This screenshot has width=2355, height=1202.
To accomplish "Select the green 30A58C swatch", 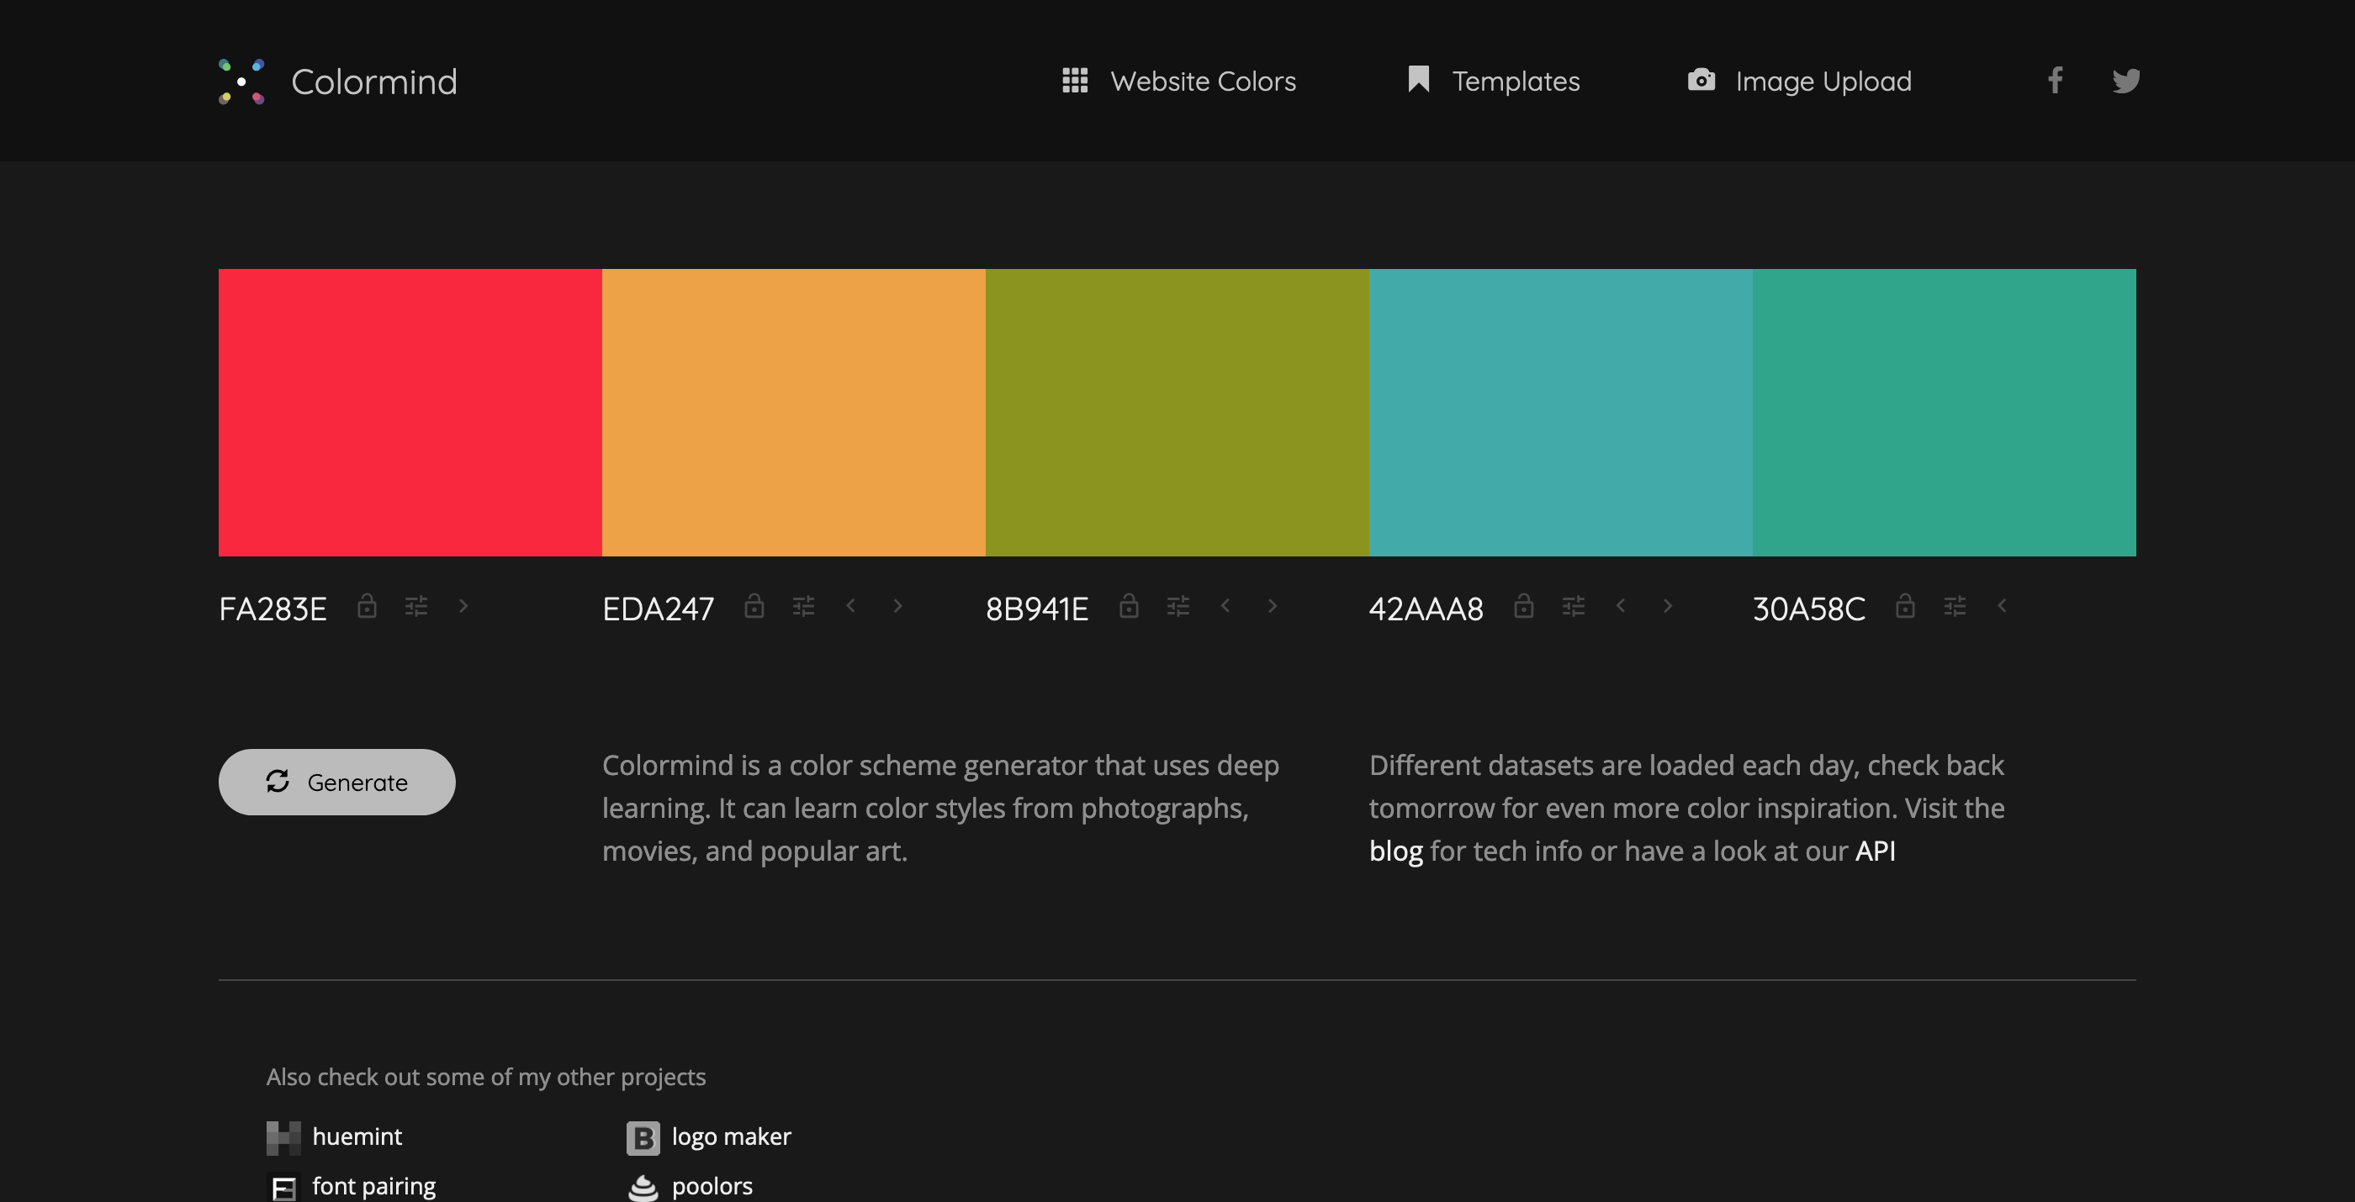I will click(1945, 412).
